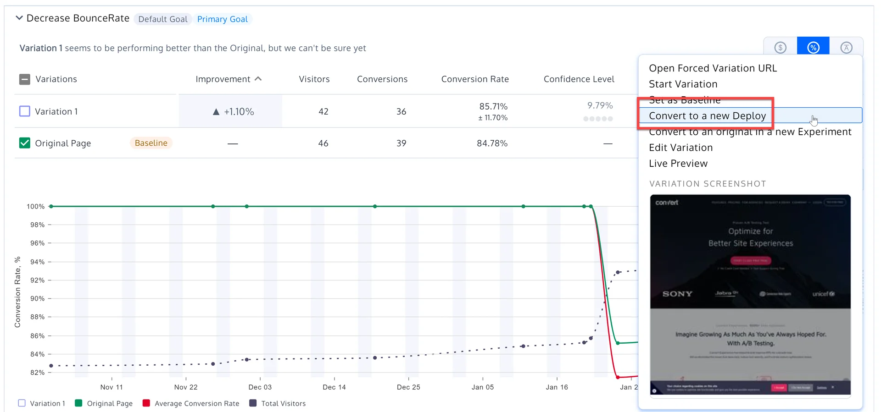Toggle Total Visitors legend entry
881x412 pixels.
point(278,403)
